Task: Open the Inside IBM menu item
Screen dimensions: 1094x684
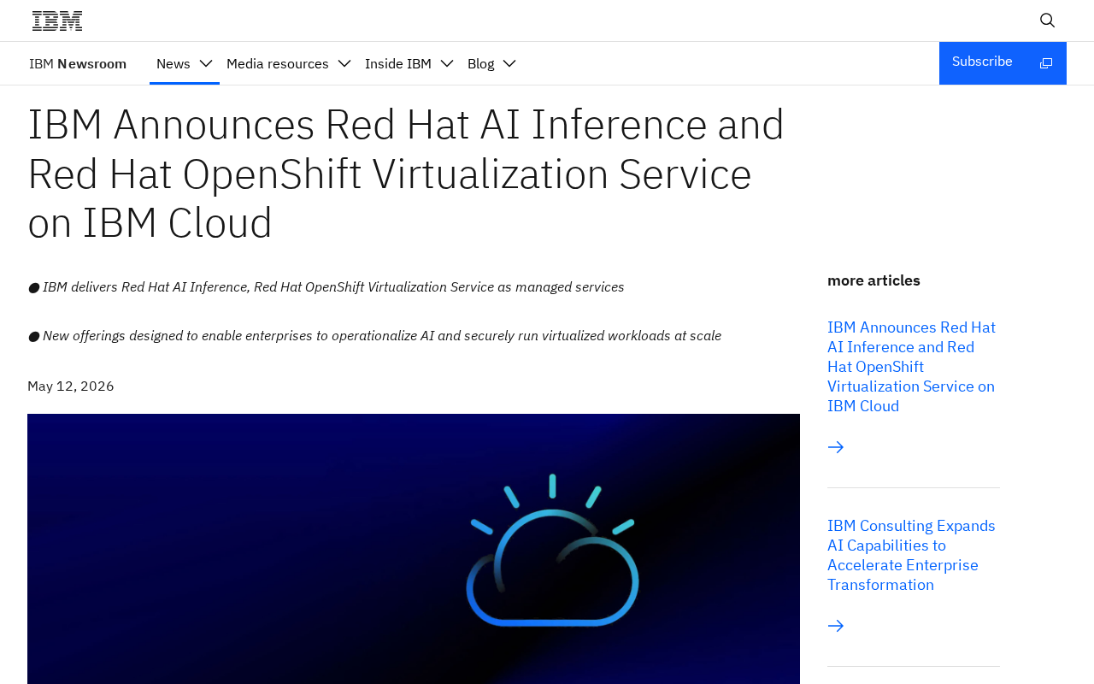Action: (x=398, y=63)
